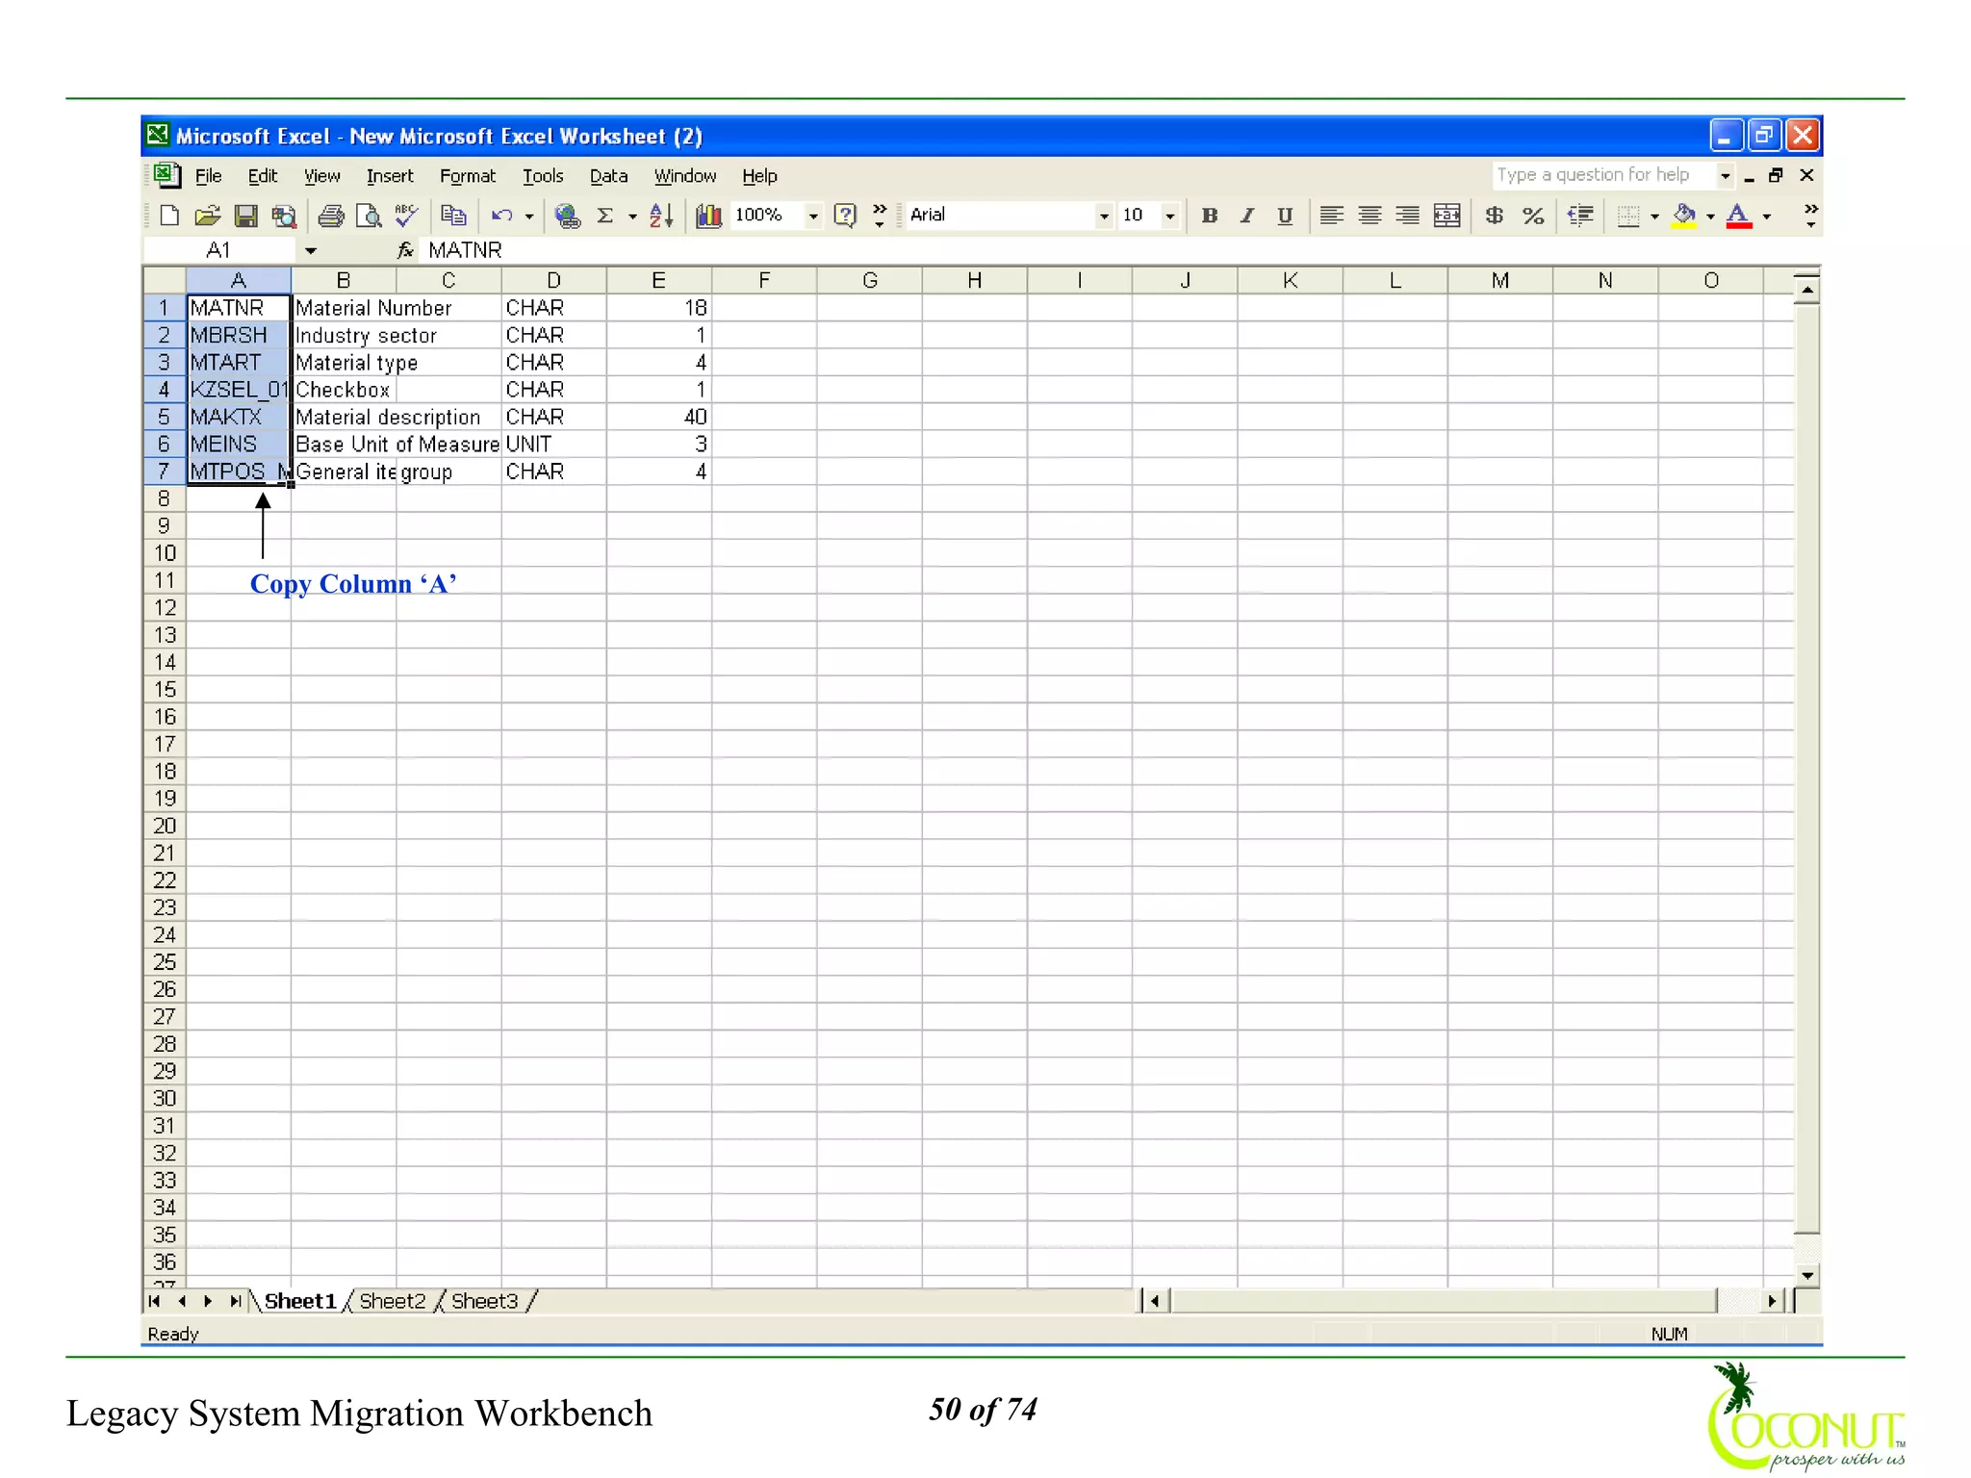Viewport: 1971px width, 1478px height.
Task: Save the workbook with the floppy disk icon
Action: pyautogui.click(x=245, y=216)
